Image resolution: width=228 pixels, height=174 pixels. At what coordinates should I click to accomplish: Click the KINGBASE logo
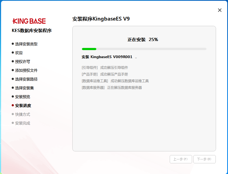(x=29, y=21)
